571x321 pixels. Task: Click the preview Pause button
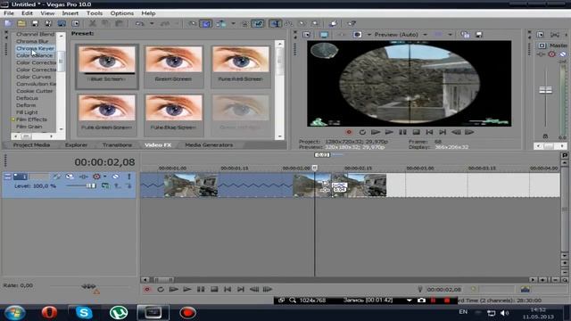402,132
